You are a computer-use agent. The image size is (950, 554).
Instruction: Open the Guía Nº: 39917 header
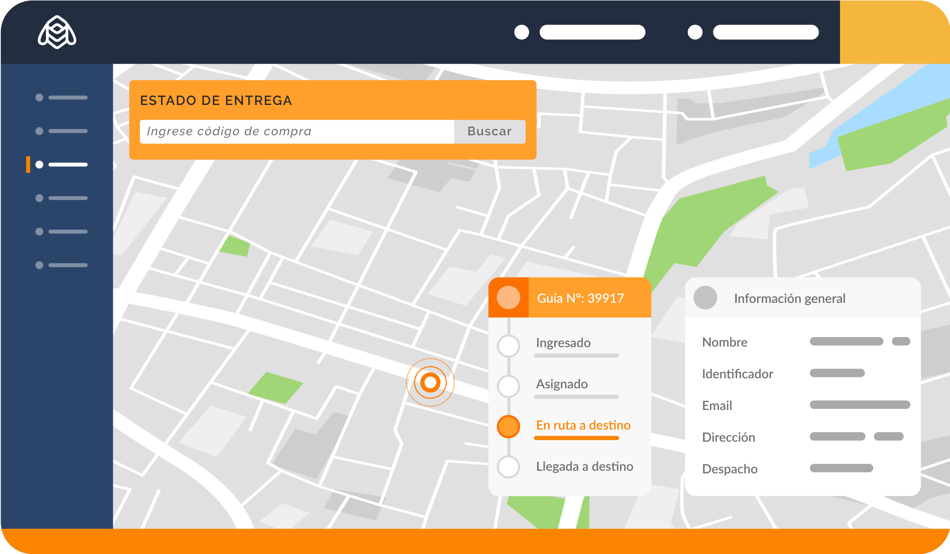(x=580, y=298)
